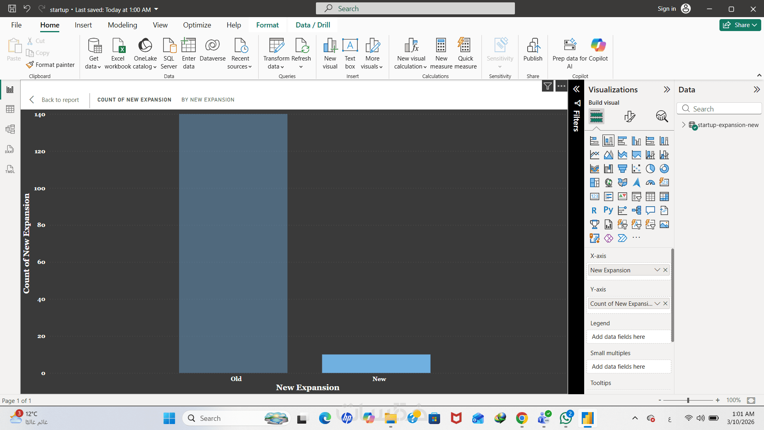Image resolution: width=764 pixels, height=430 pixels.
Task: Open the Model view sidebar icon
Action: [x=10, y=129]
